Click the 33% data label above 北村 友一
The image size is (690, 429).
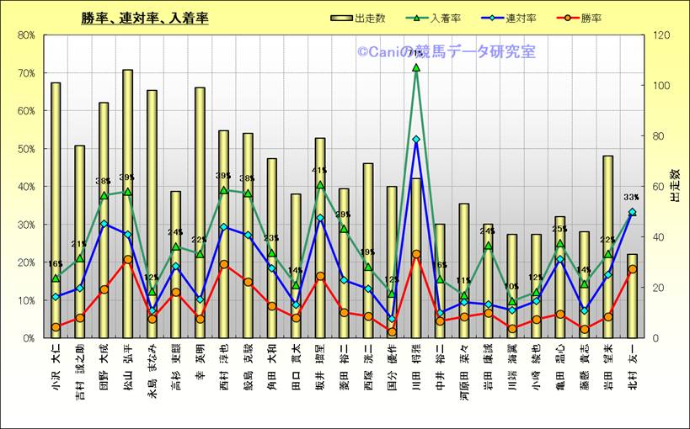pyautogui.click(x=632, y=197)
